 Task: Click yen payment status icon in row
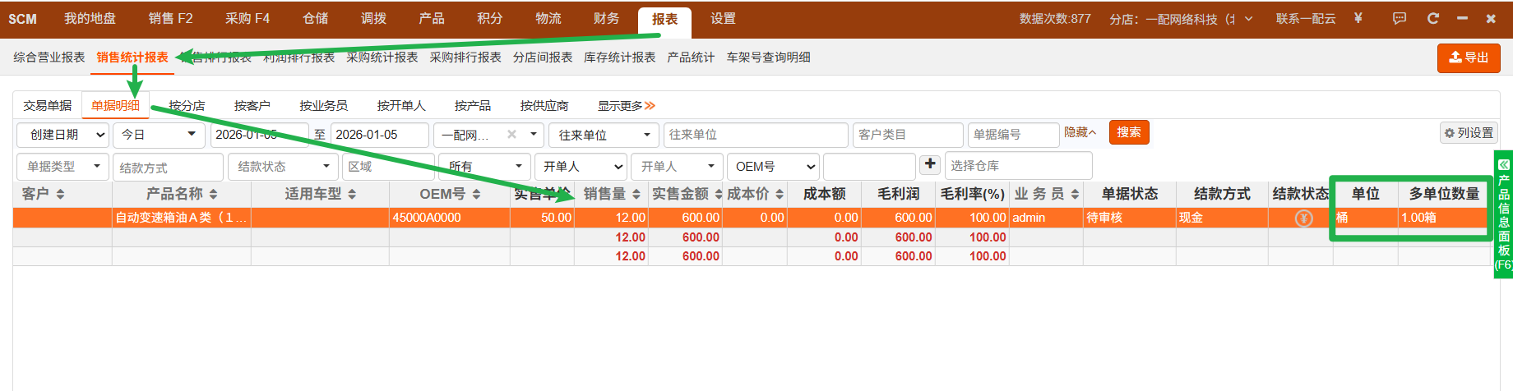1303,218
